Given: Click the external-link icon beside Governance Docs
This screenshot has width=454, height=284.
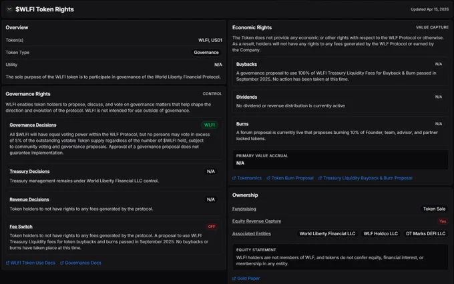Looking at the screenshot, I should point(61,263).
